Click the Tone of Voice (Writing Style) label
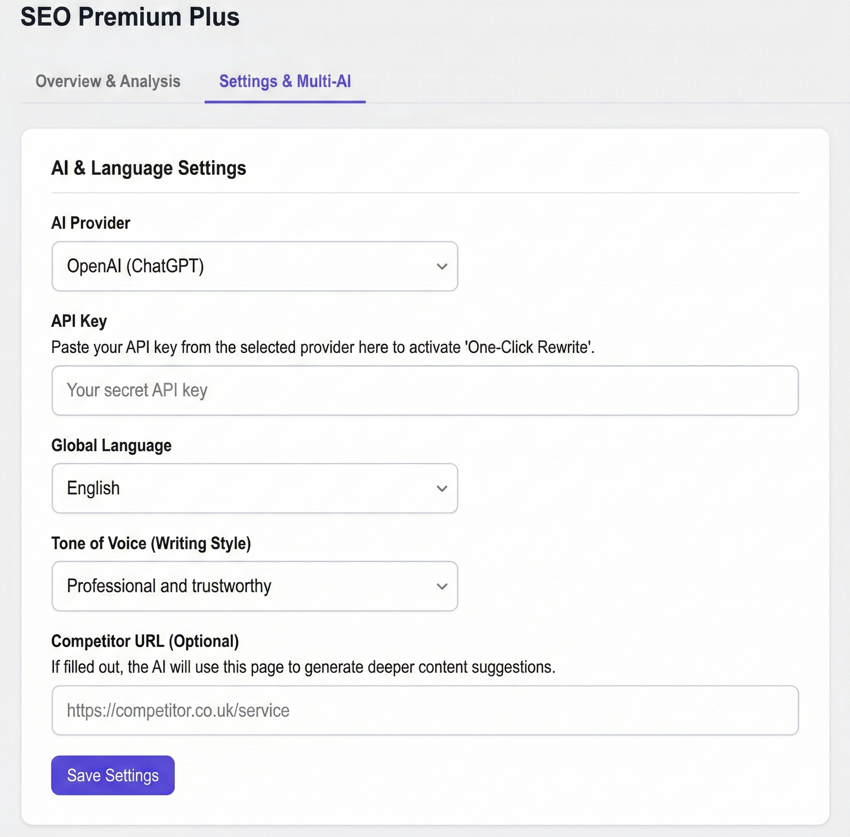This screenshot has height=837, width=850. coord(151,543)
